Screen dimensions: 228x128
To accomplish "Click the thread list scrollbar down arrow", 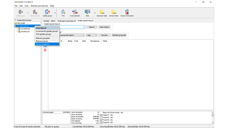I will (x=213, y=123).
